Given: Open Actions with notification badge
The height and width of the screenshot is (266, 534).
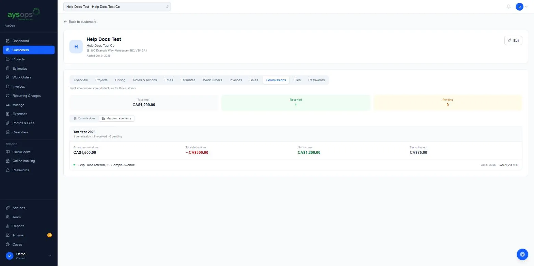Looking at the screenshot, I should pos(29,235).
